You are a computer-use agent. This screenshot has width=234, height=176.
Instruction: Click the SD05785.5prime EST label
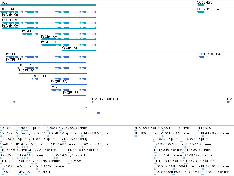pos(73,128)
